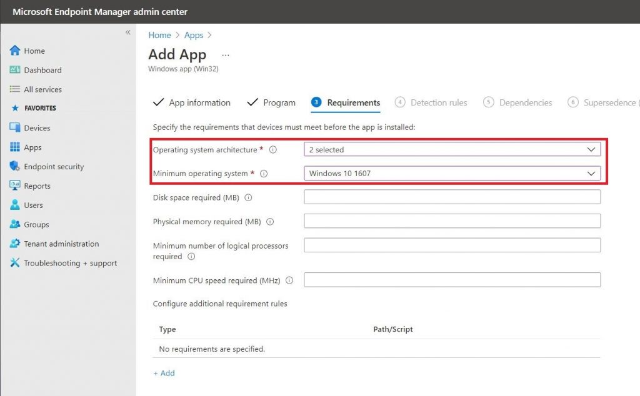
Task: Click the Favorites star icon
Action: (x=15, y=108)
